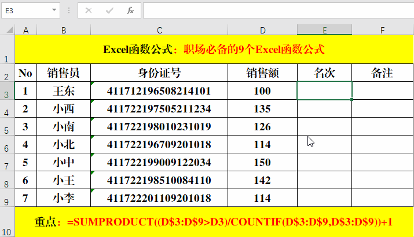Image resolution: width=414 pixels, height=237 pixels.
Task: Click the No cell containing 5
Action: click(x=26, y=162)
